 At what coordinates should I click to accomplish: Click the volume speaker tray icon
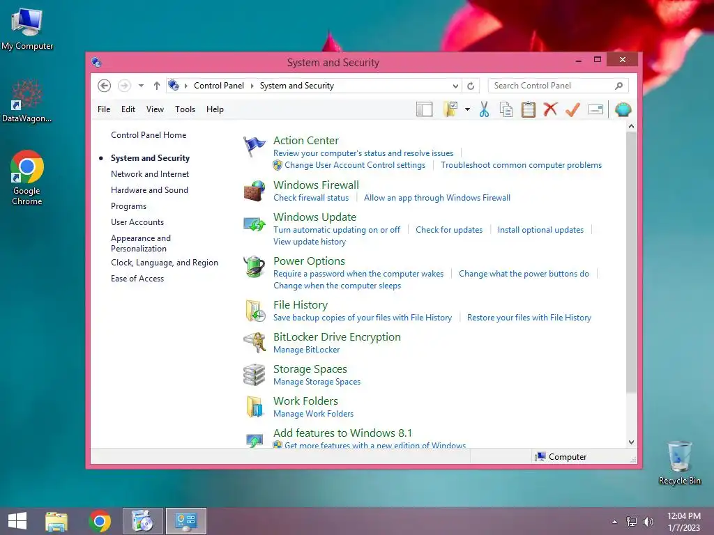[x=648, y=522]
